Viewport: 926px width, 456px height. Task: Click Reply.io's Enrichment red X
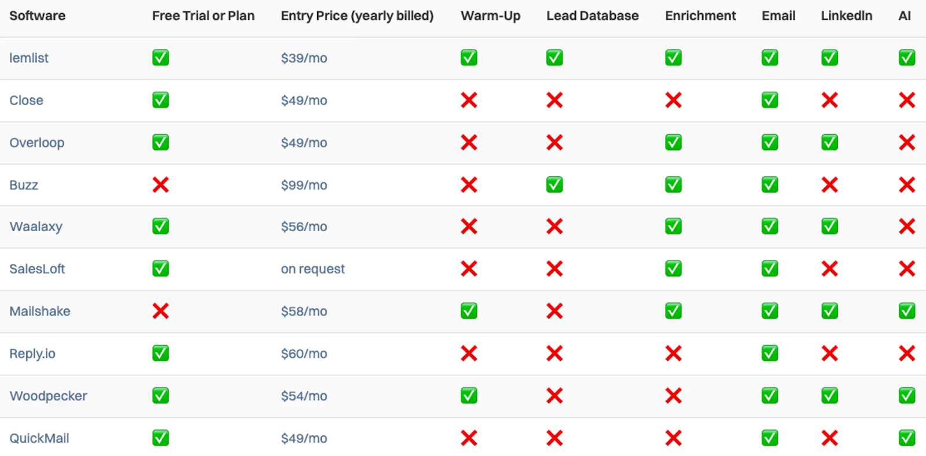(x=673, y=353)
